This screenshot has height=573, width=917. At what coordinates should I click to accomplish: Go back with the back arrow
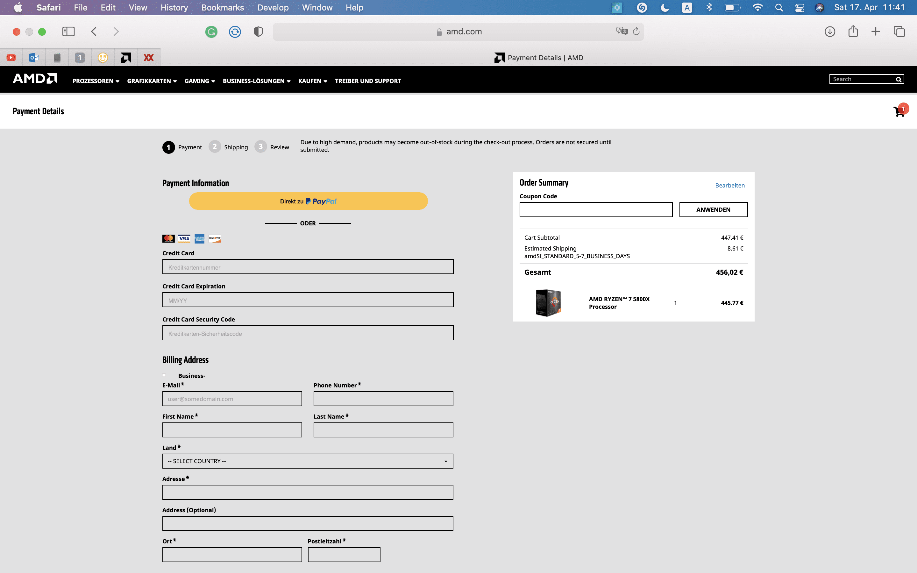point(94,32)
